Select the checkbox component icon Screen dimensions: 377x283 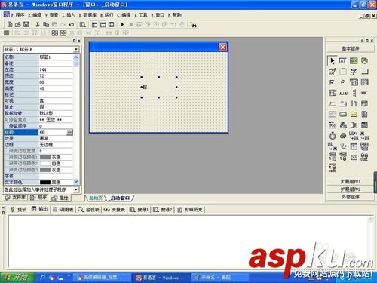tap(332, 82)
